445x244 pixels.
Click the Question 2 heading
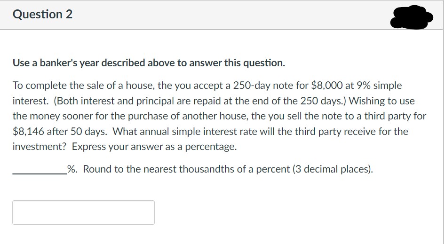coord(43,15)
